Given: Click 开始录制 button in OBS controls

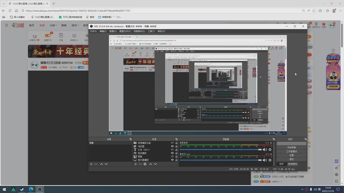Looking at the screenshot, I should click(292, 148).
